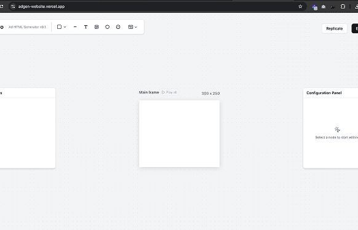Click the cursor icon in the Configuration Panel

coord(337,130)
